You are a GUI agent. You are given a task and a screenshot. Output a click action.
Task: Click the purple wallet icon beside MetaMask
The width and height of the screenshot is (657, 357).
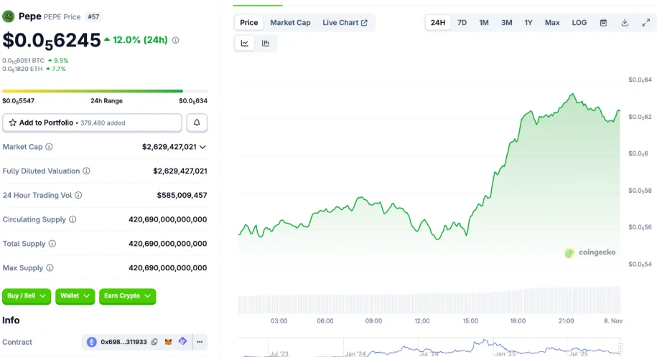click(x=182, y=341)
